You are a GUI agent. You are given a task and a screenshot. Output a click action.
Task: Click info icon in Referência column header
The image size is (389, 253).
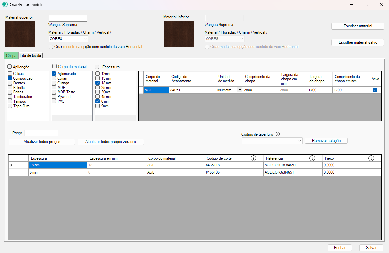click(312, 158)
